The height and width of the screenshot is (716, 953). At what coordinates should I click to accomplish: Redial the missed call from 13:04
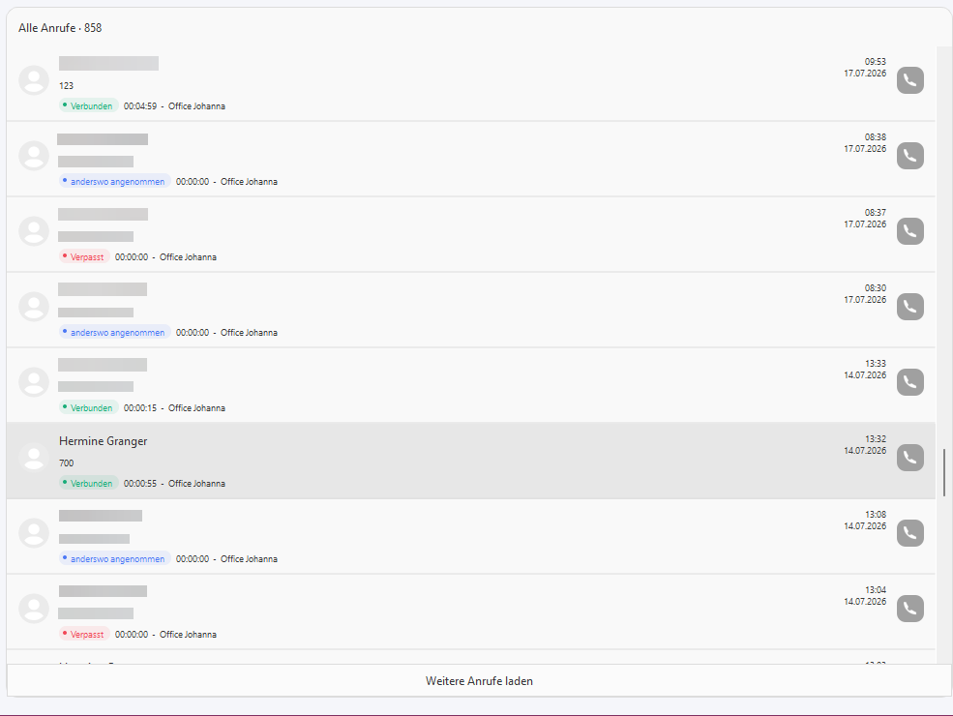pos(909,609)
